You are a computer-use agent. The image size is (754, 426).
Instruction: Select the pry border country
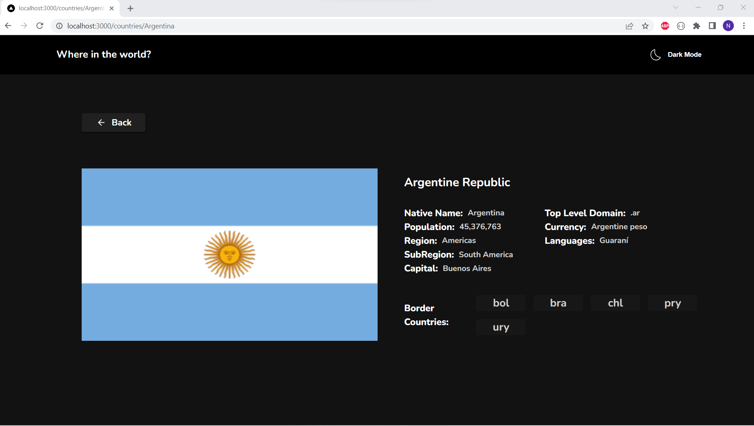(672, 303)
